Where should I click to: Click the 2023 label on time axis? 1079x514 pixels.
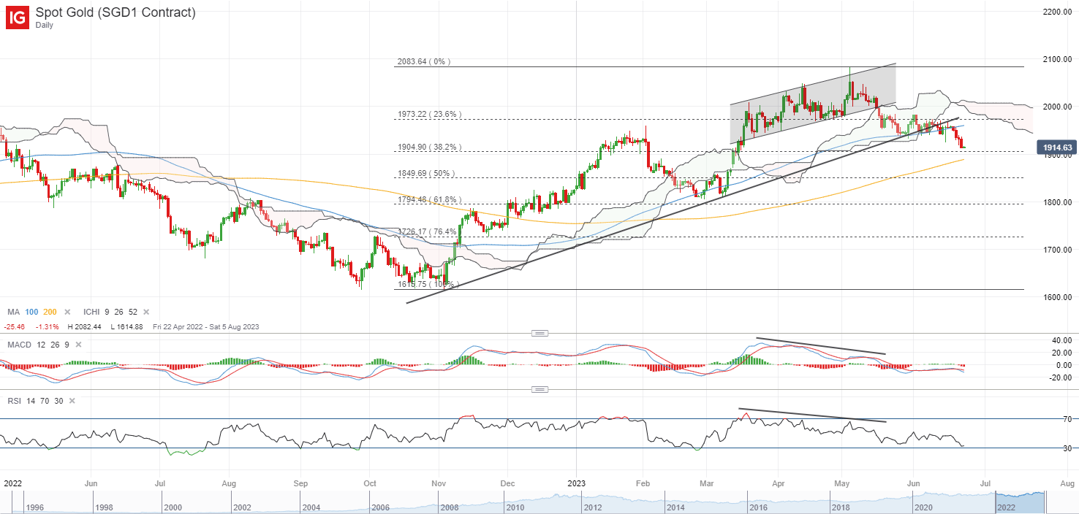(x=576, y=483)
